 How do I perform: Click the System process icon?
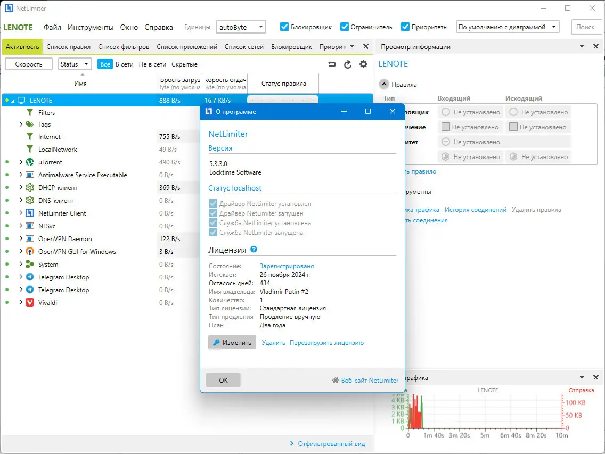click(x=30, y=264)
